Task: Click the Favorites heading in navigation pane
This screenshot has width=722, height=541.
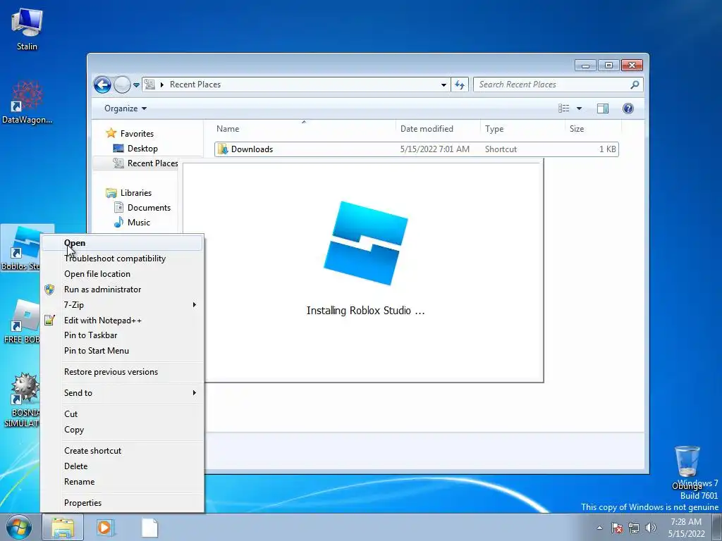Action: 137,133
